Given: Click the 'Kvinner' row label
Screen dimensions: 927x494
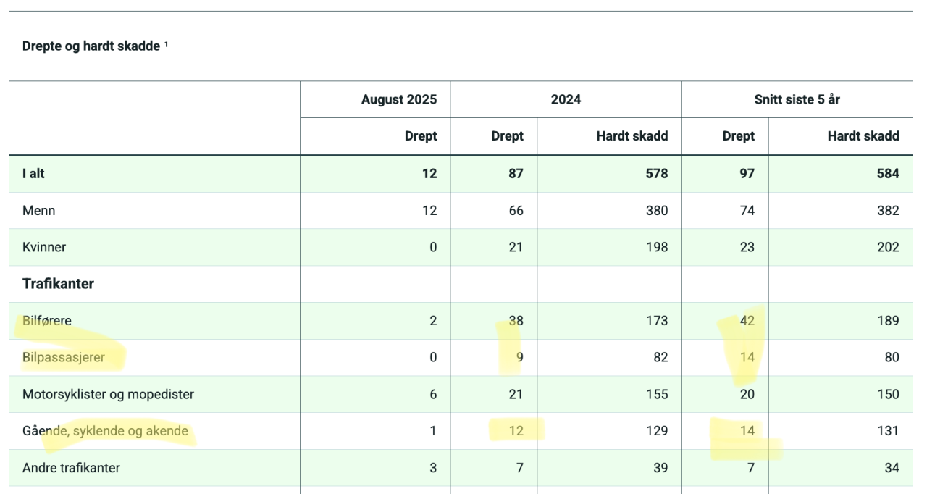Looking at the screenshot, I should [43, 247].
